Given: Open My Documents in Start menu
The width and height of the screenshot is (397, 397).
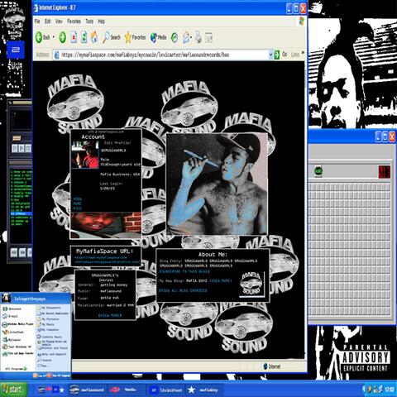Looking at the screenshot, I should [49, 308].
